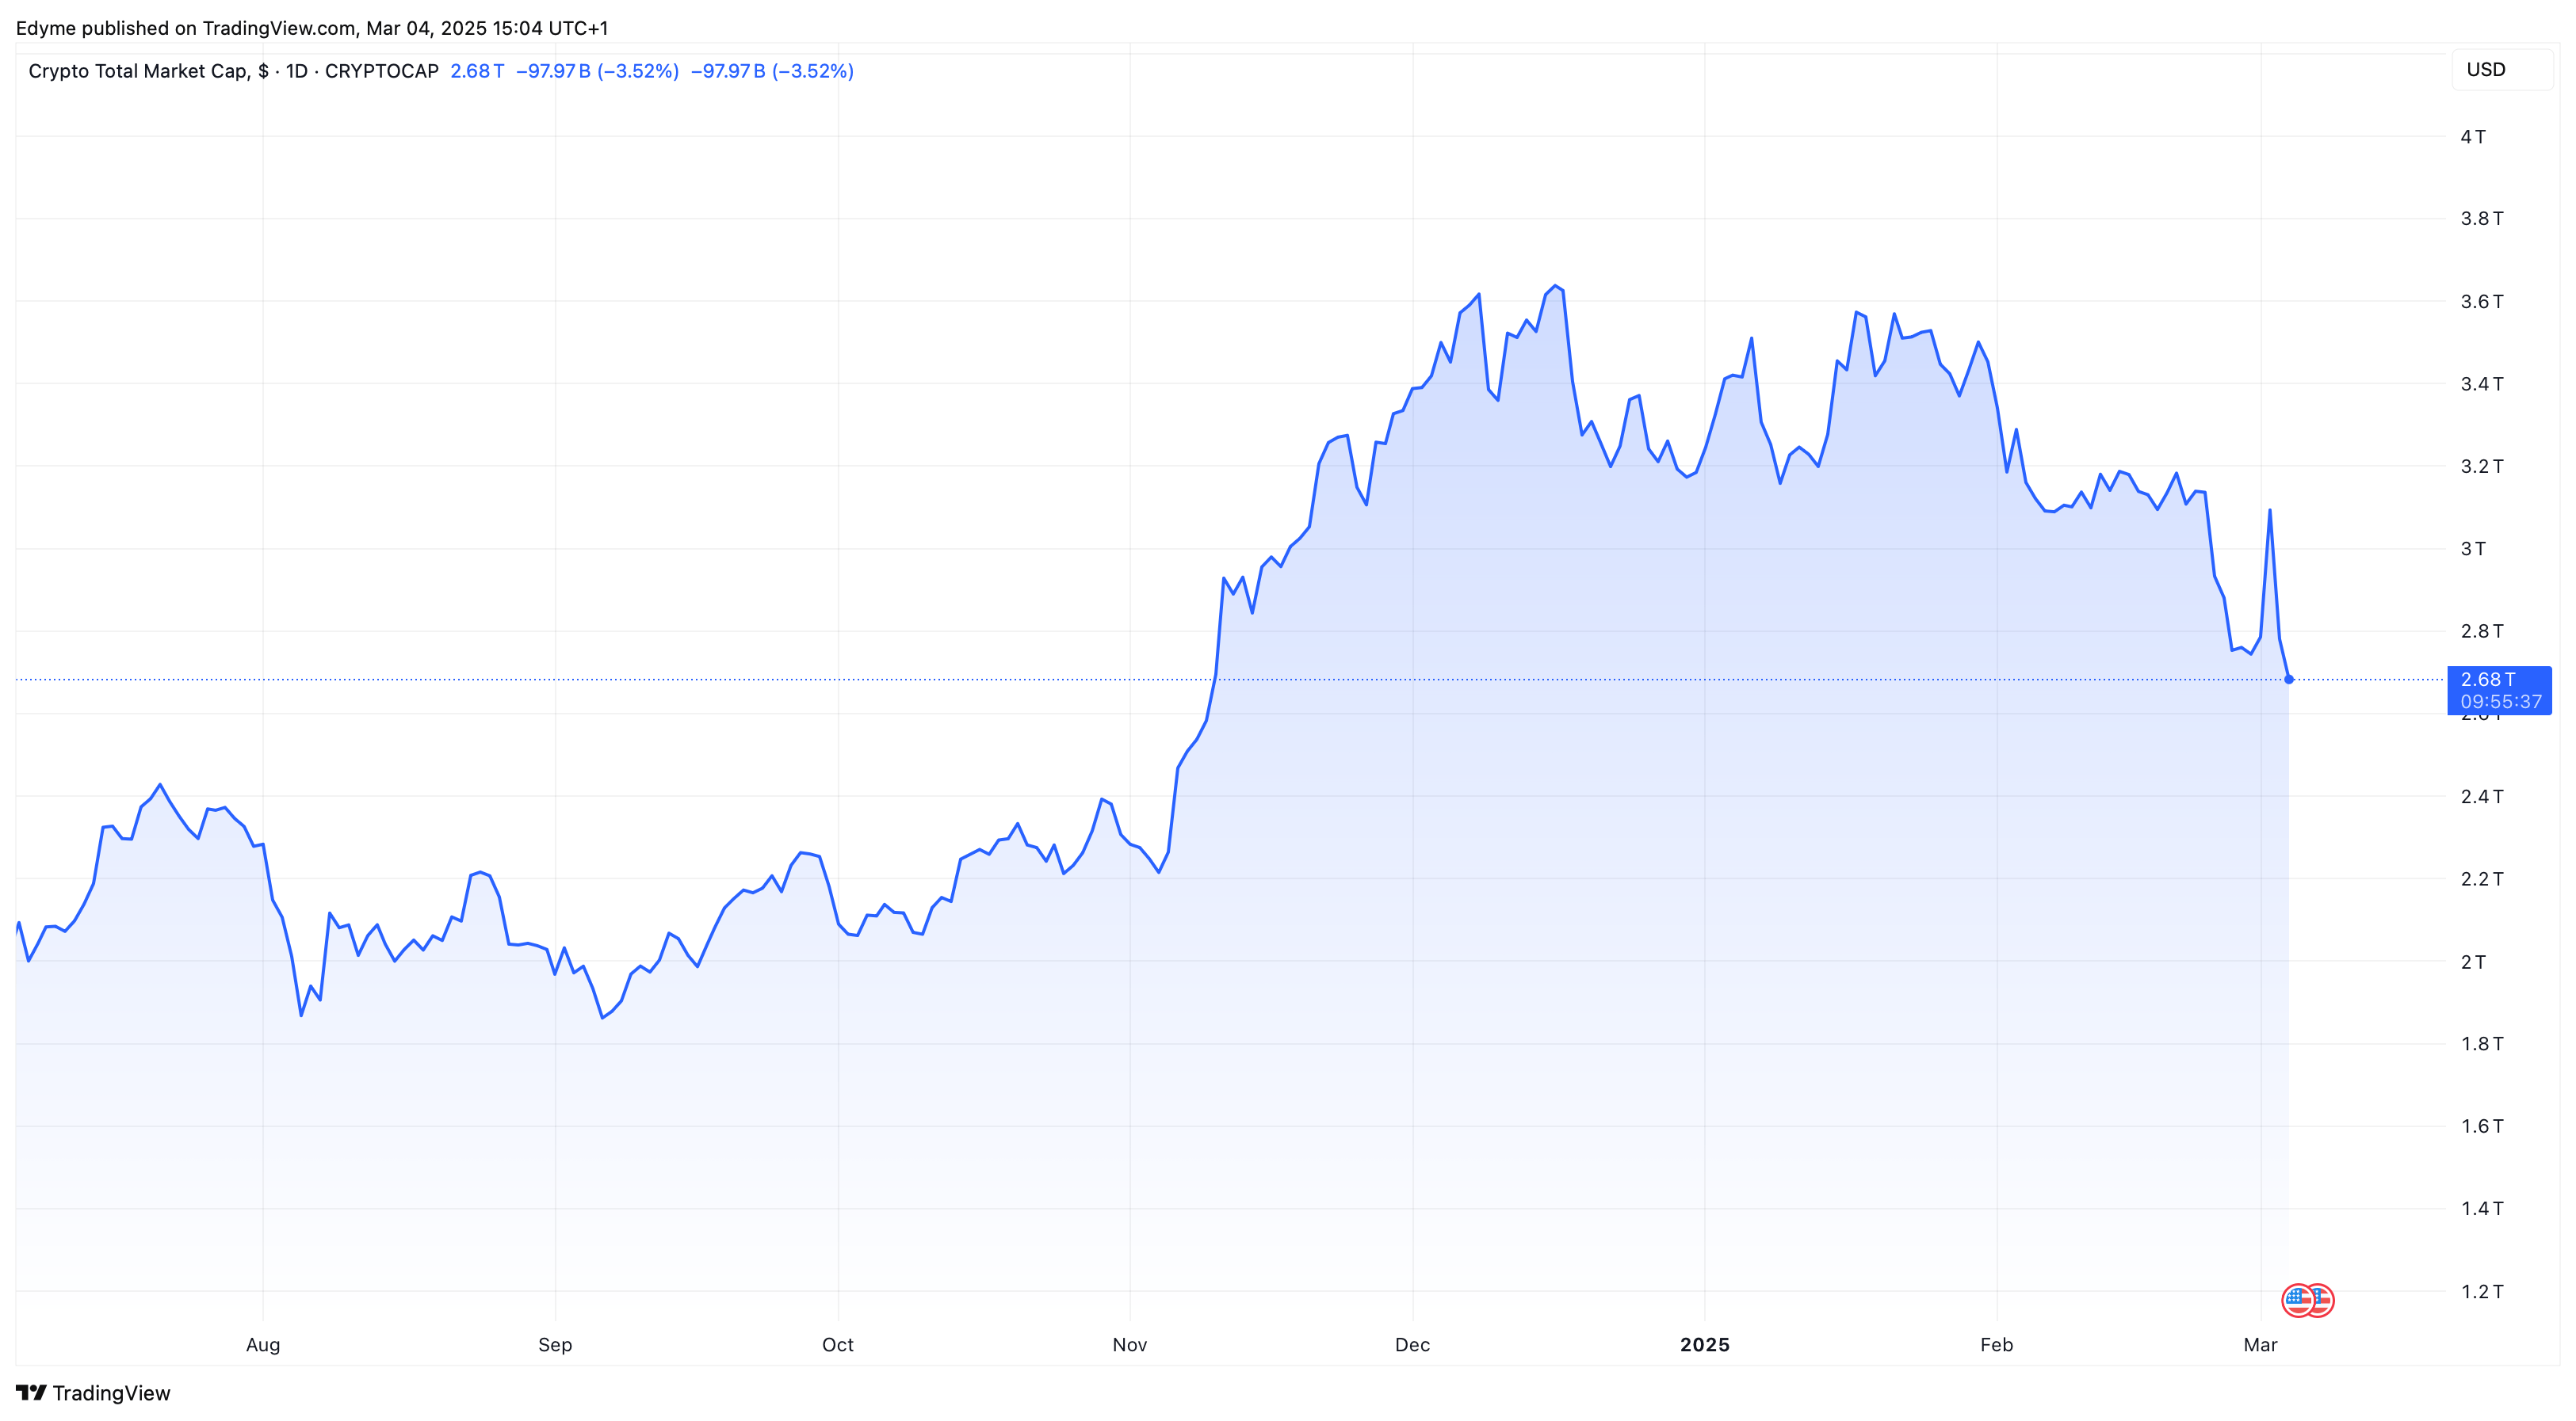Click the 2.68 T value in the chart legend

pos(477,71)
